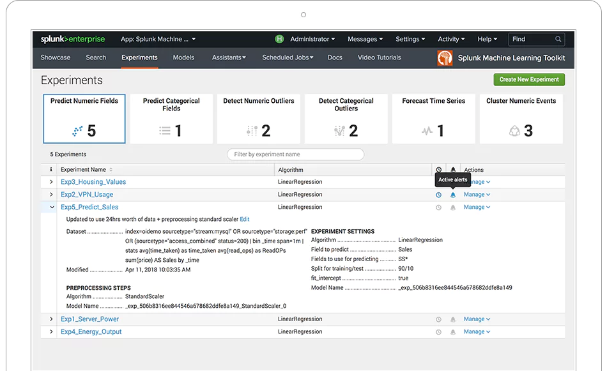Image resolution: width=607 pixels, height=371 pixels.
Task: Expand the Exp3_Housing_Values row
Action: point(51,182)
